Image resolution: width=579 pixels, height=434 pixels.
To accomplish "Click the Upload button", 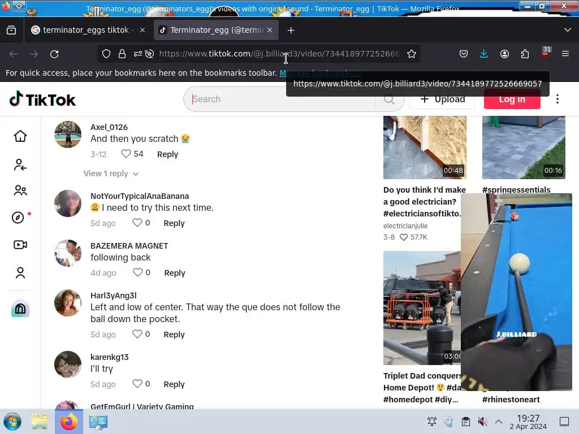I will pyautogui.click(x=442, y=99).
